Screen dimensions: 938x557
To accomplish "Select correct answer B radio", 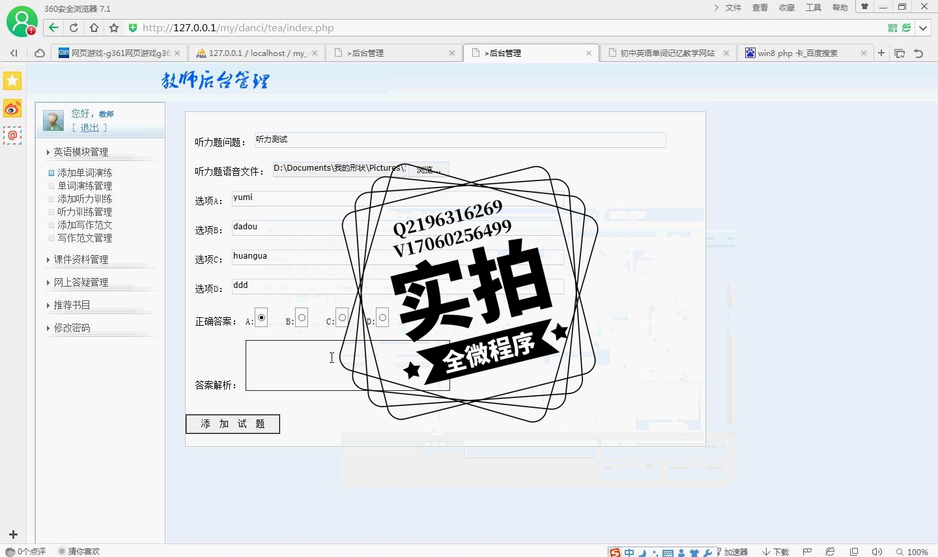I will 302,318.
